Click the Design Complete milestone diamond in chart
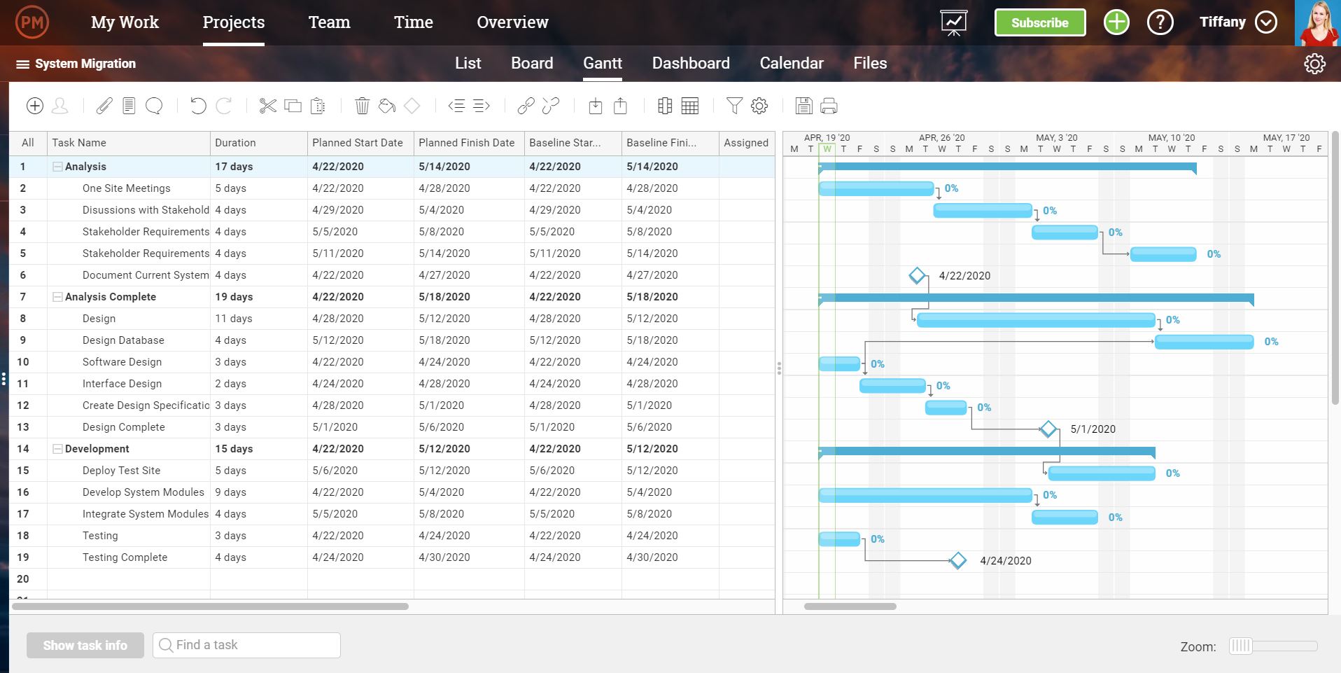 tap(1048, 429)
